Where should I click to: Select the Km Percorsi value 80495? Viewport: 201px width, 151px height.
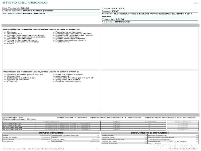[x=25, y=8]
